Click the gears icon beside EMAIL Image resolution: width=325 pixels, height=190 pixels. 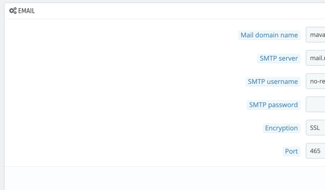pos(13,10)
